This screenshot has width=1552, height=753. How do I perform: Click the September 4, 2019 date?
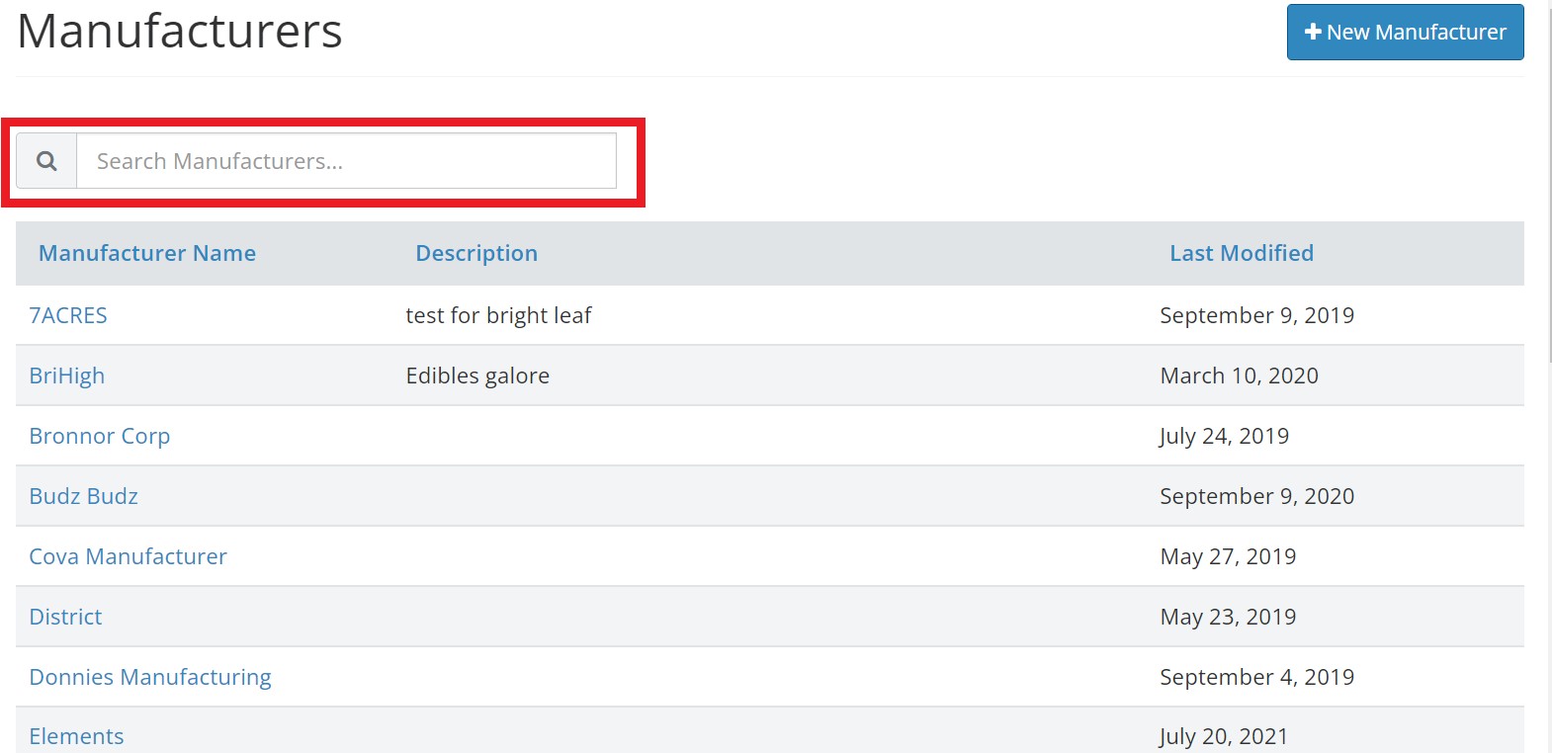point(1256,677)
